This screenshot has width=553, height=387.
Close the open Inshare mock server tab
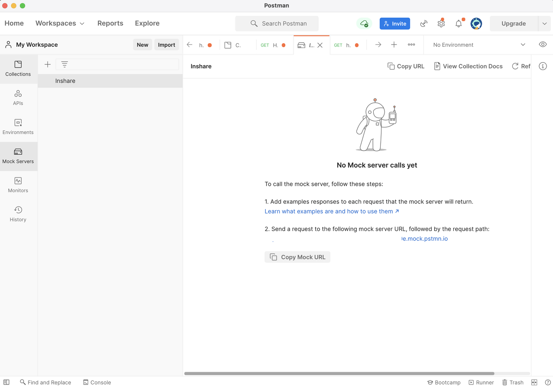tap(320, 45)
